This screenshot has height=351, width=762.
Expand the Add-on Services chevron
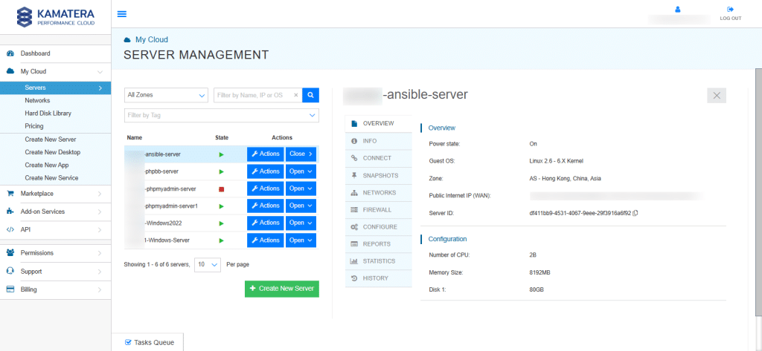[100, 211]
